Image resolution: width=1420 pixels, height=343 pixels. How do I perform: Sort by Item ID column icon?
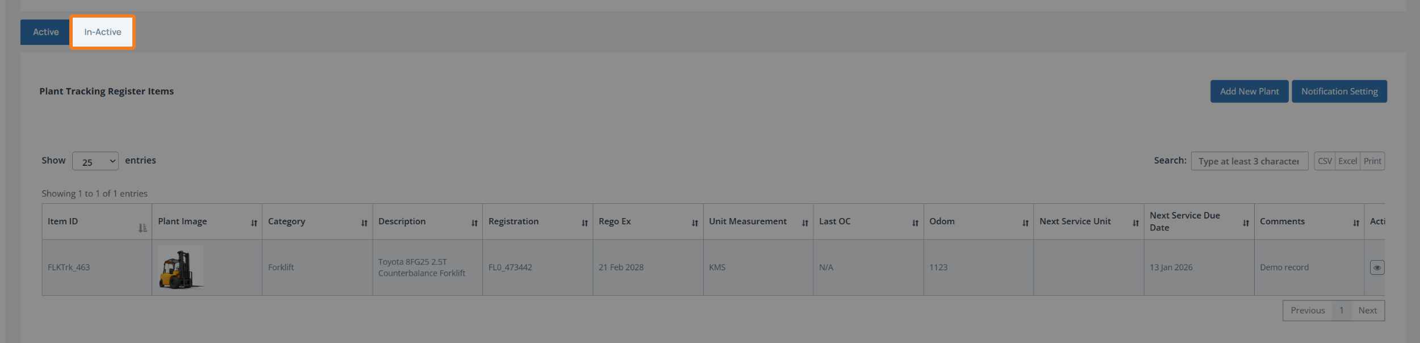[143, 228]
